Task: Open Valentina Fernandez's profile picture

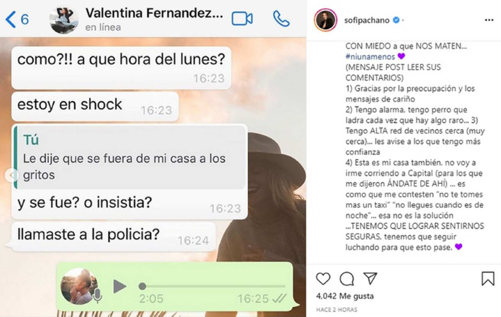Action: [x=64, y=20]
